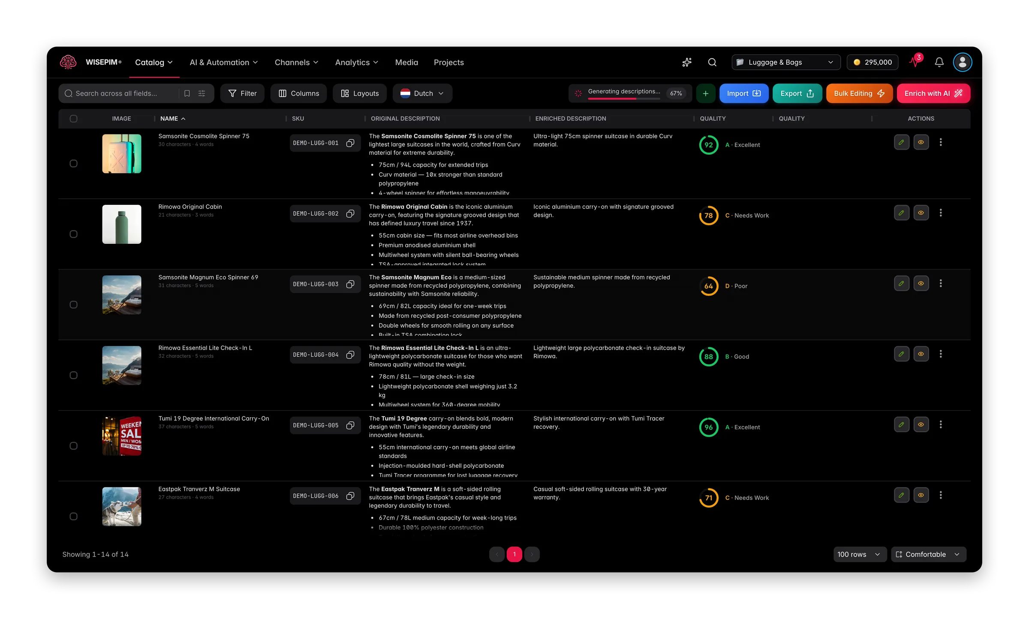Select the Rimowa Essential Lite Check-In L checkbox
This screenshot has height=619, width=1029.
coord(74,375)
